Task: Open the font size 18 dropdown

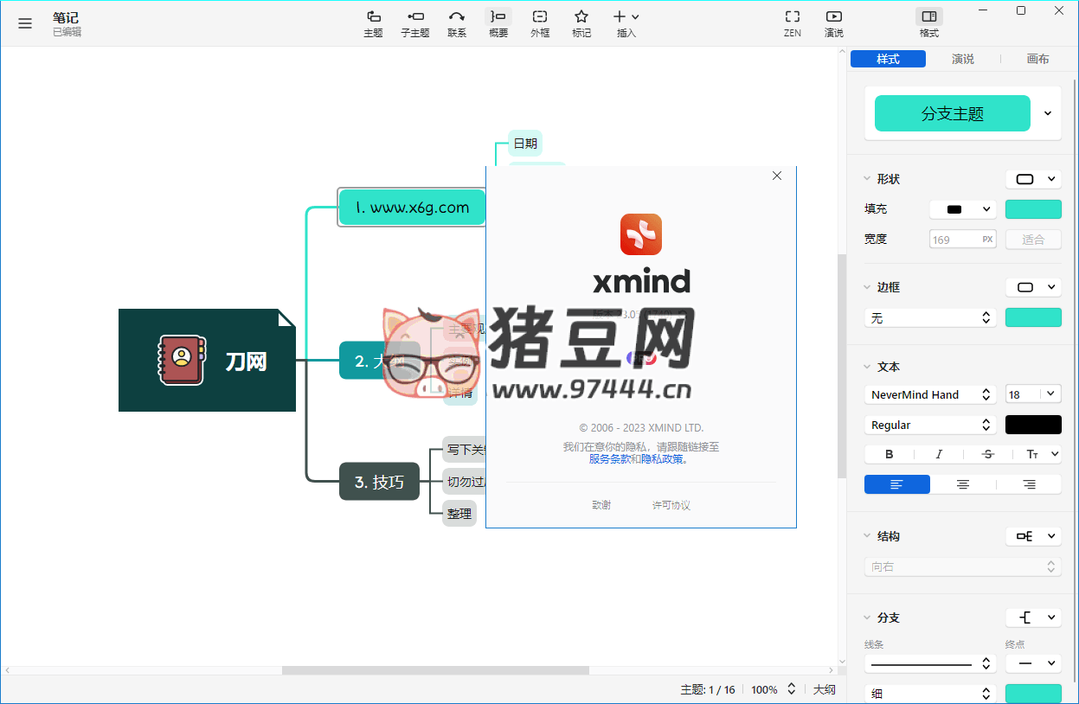Action: 1032,394
